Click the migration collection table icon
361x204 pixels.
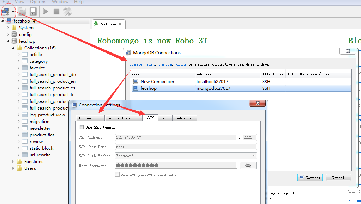click(x=25, y=122)
